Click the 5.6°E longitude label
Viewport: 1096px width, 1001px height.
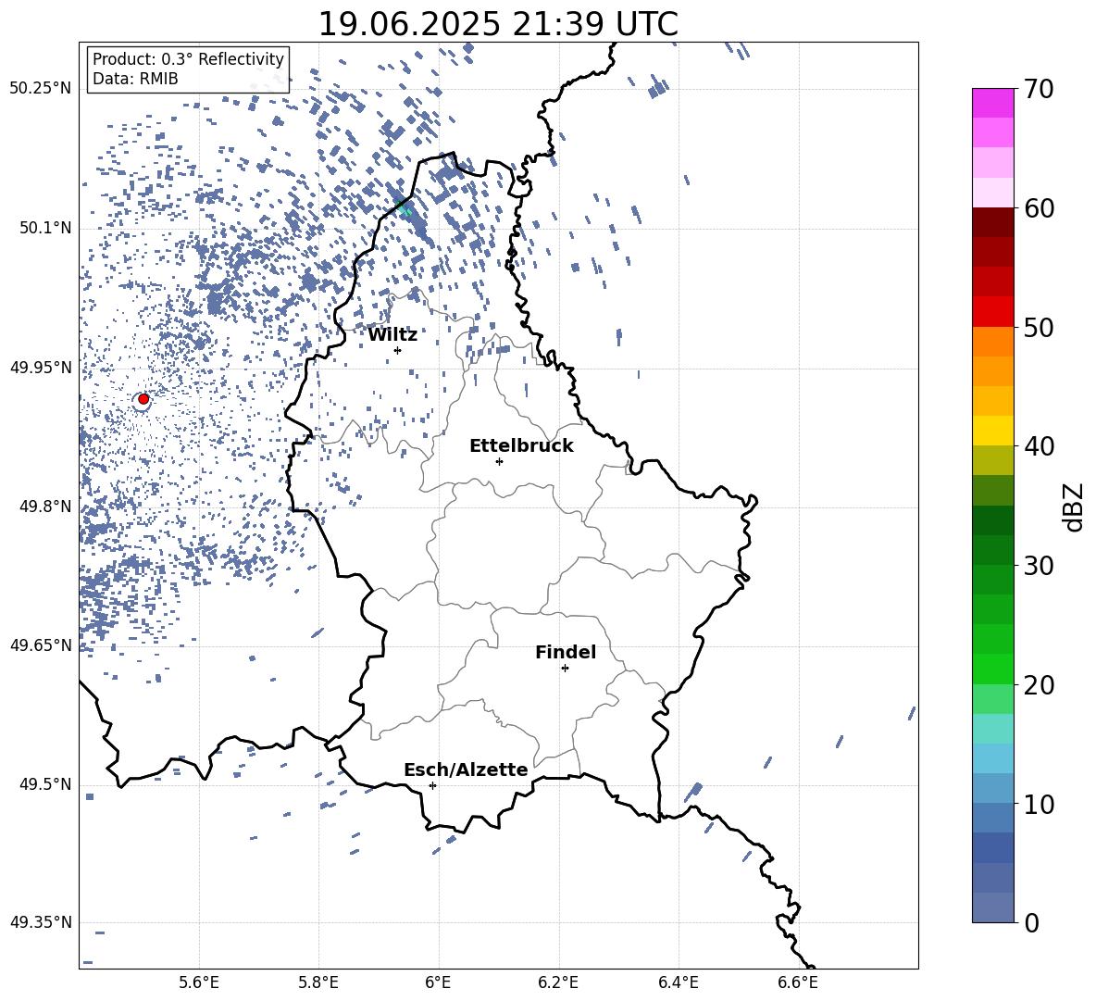[199, 982]
